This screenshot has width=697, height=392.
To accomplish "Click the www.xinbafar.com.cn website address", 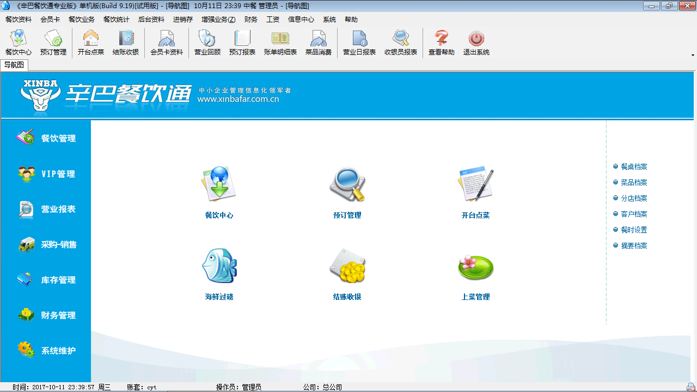I will tap(238, 99).
